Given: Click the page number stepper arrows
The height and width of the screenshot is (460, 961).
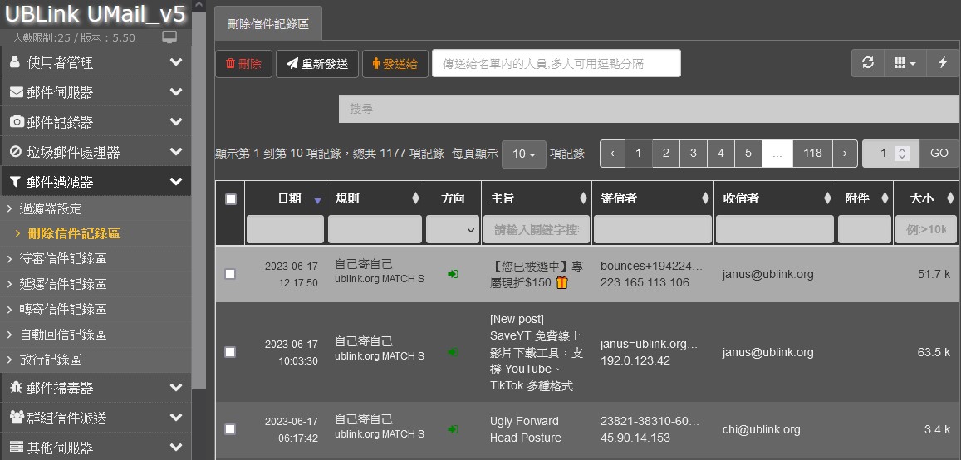Looking at the screenshot, I should [x=903, y=154].
